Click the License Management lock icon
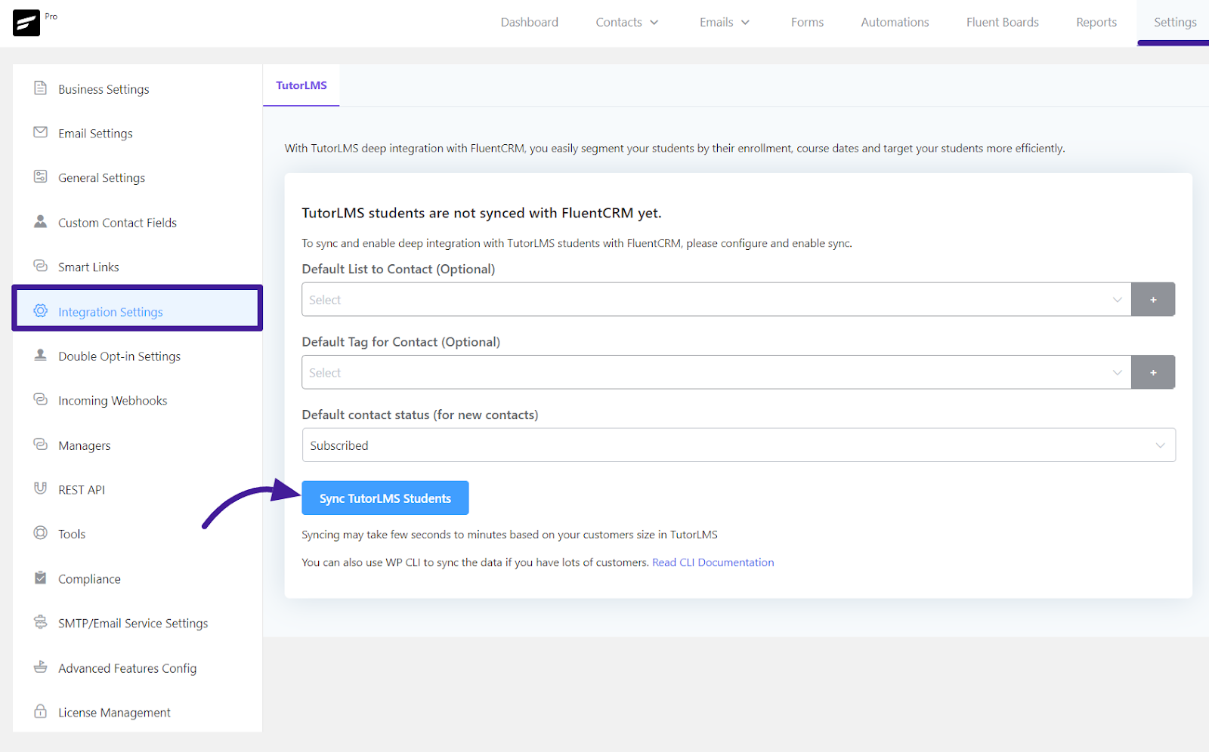 (x=41, y=711)
